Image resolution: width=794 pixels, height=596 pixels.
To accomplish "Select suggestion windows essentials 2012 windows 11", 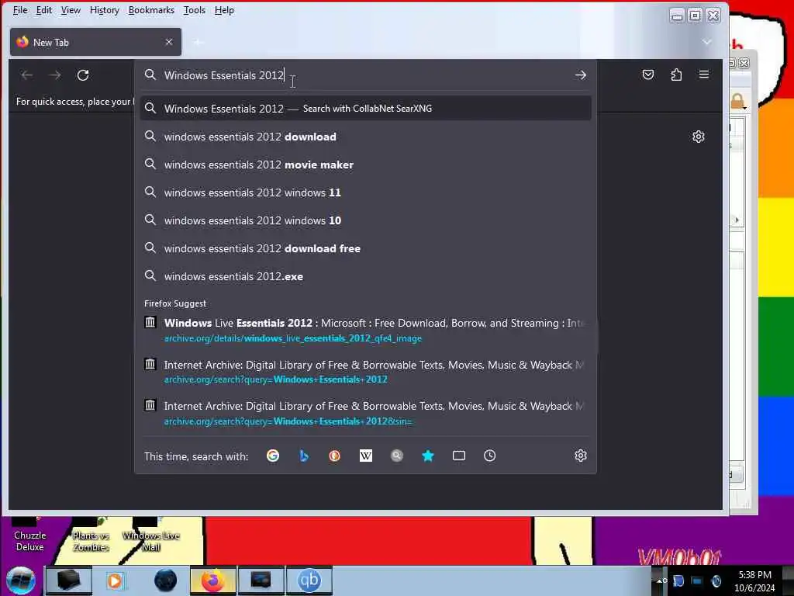I will coord(366,192).
